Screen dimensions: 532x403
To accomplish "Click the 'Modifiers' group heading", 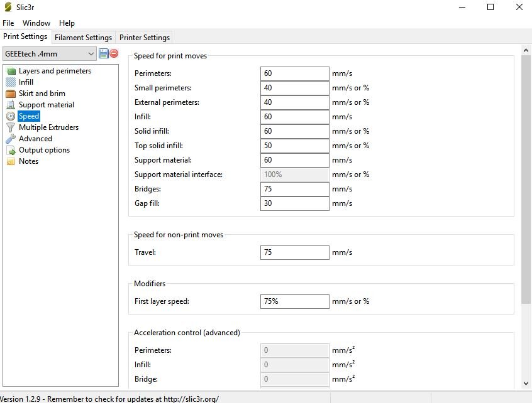I will point(150,284).
